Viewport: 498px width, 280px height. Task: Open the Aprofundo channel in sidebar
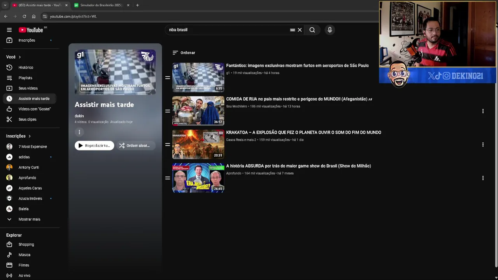[x=30, y=178]
